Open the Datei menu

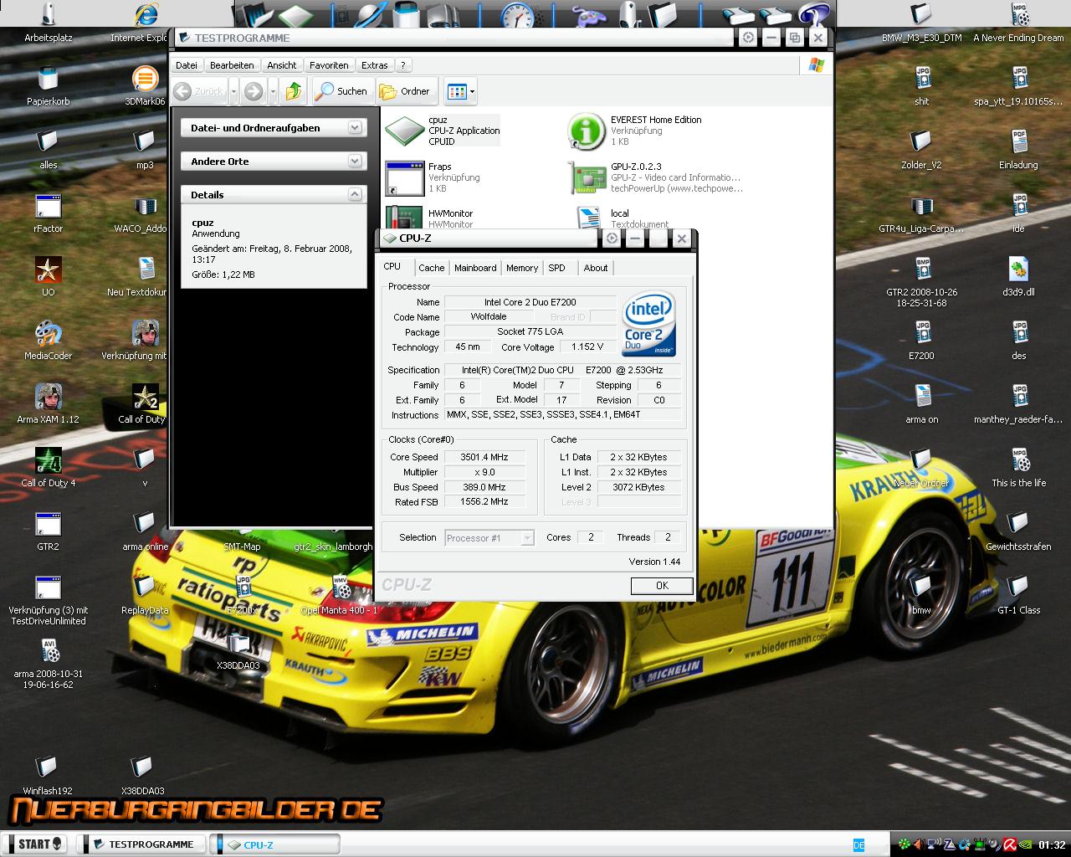click(x=187, y=65)
